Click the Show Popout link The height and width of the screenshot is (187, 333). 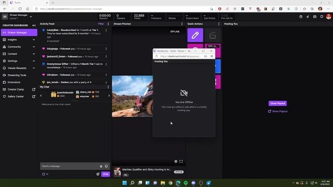pyautogui.click(x=277, y=111)
